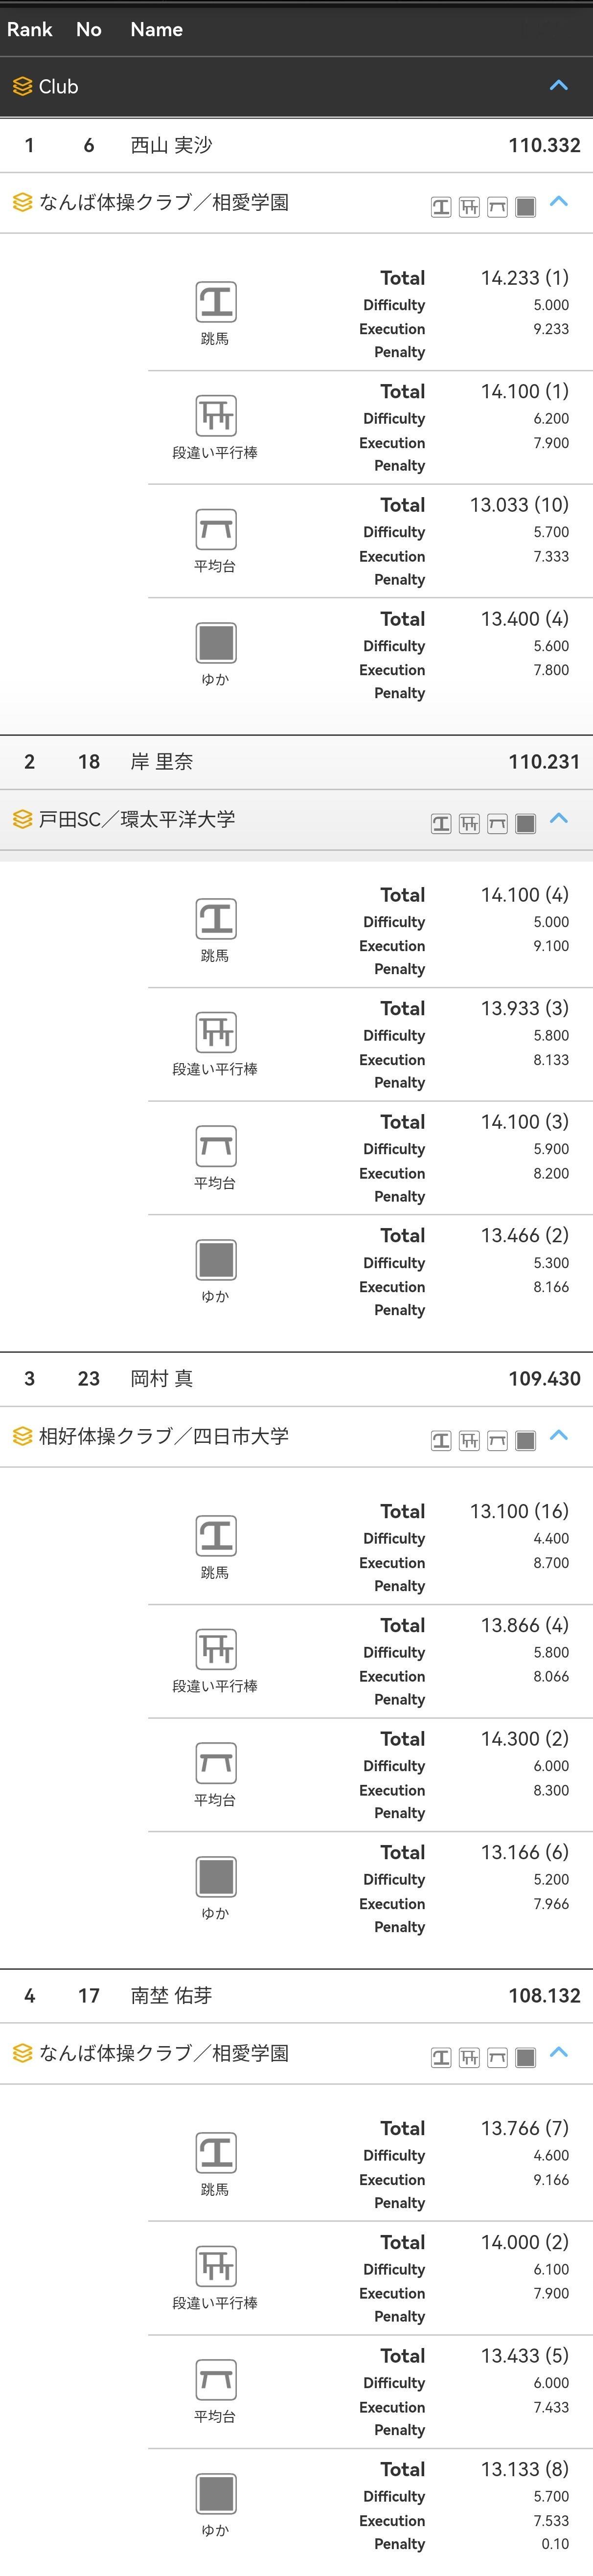593x2576 pixels.
Task: Click the floor exercise icon for 南埜 佑芽
Action: [x=215, y=2494]
